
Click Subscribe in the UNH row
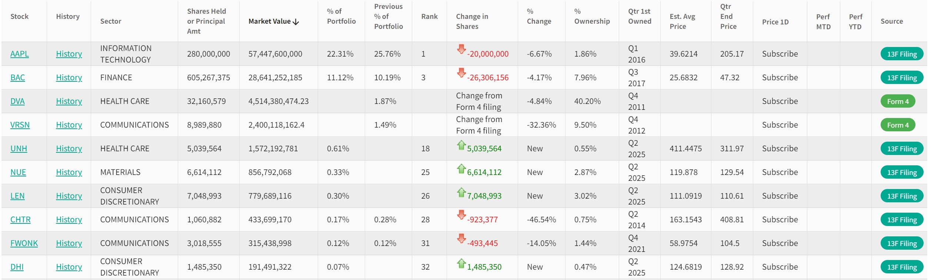[780, 149]
